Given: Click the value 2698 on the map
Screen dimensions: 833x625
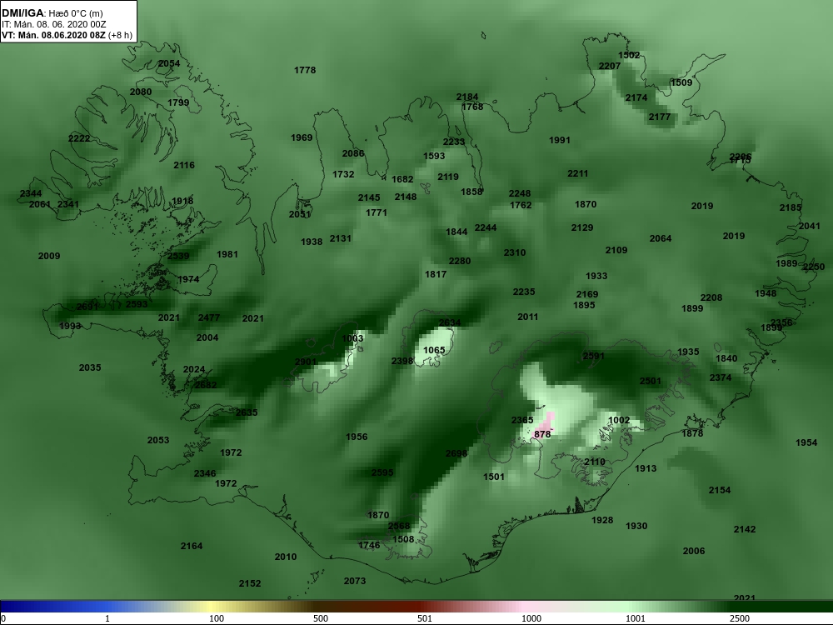Looking at the screenshot, I should (456, 453).
